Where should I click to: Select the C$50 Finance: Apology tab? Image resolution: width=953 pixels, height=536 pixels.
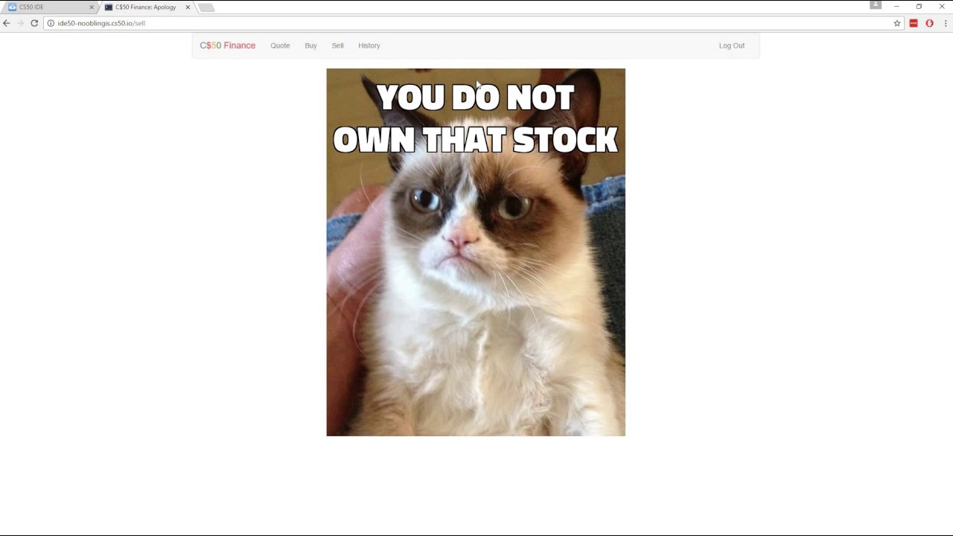[146, 7]
